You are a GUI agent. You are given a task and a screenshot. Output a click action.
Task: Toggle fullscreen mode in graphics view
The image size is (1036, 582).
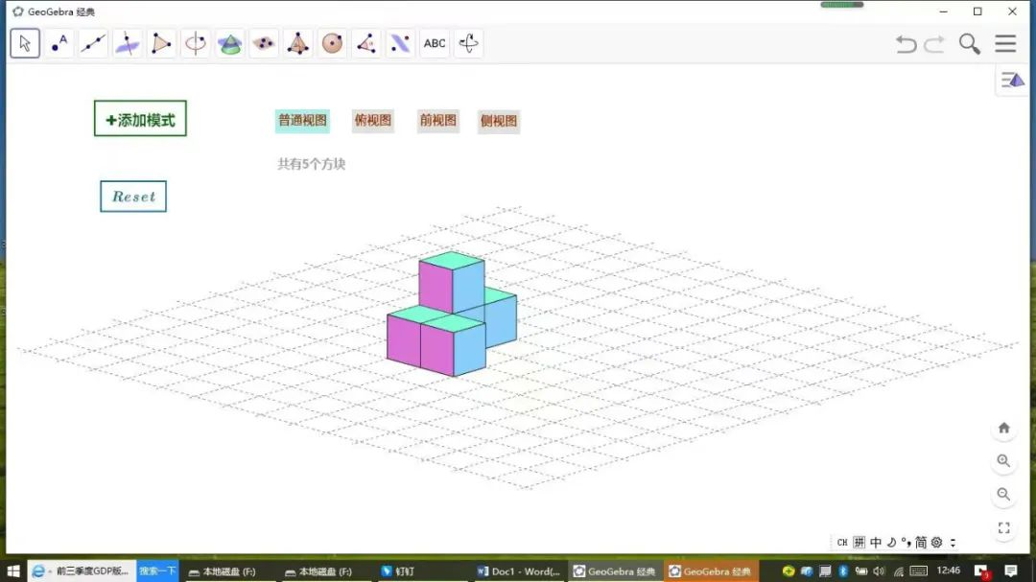point(1003,528)
